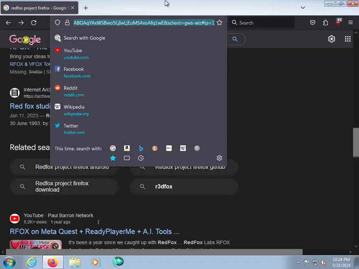Search this time with DuckDuckGo
The width and height of the screenshot is (359, 269).
(155, 148)
